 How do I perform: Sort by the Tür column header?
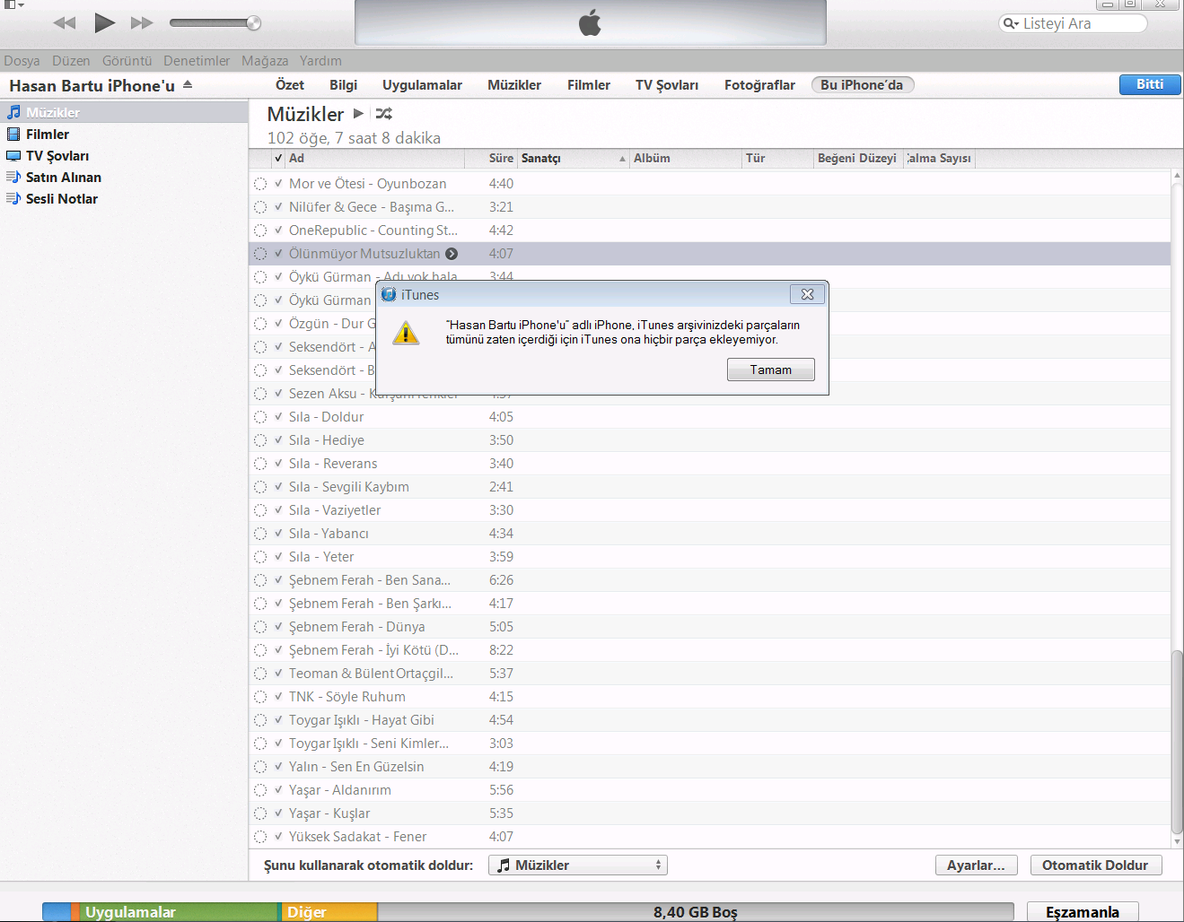tap(776, 158)
